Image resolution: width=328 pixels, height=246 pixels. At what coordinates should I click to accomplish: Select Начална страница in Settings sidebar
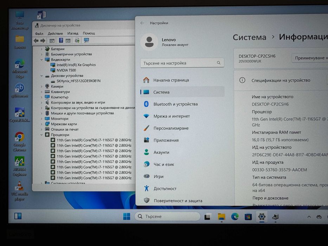tap(182, 80)
